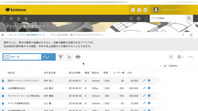Screen dimensions: 198x111
Task: Open the help question mark icon
Action: 139,18
